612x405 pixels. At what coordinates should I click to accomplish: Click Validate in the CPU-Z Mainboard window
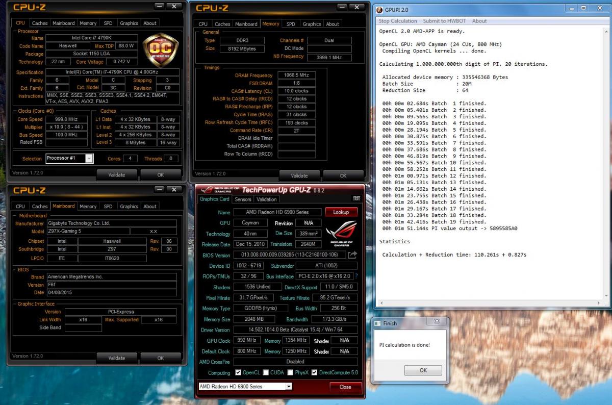tap(117, 358)
